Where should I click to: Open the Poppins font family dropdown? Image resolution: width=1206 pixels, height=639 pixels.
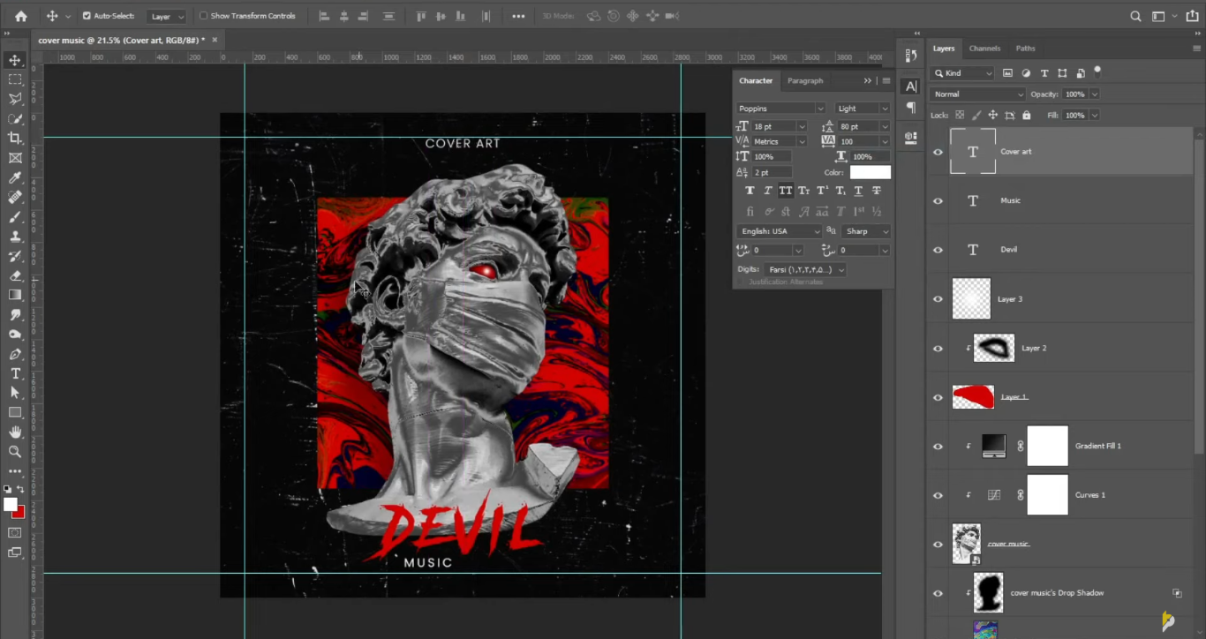780,108
